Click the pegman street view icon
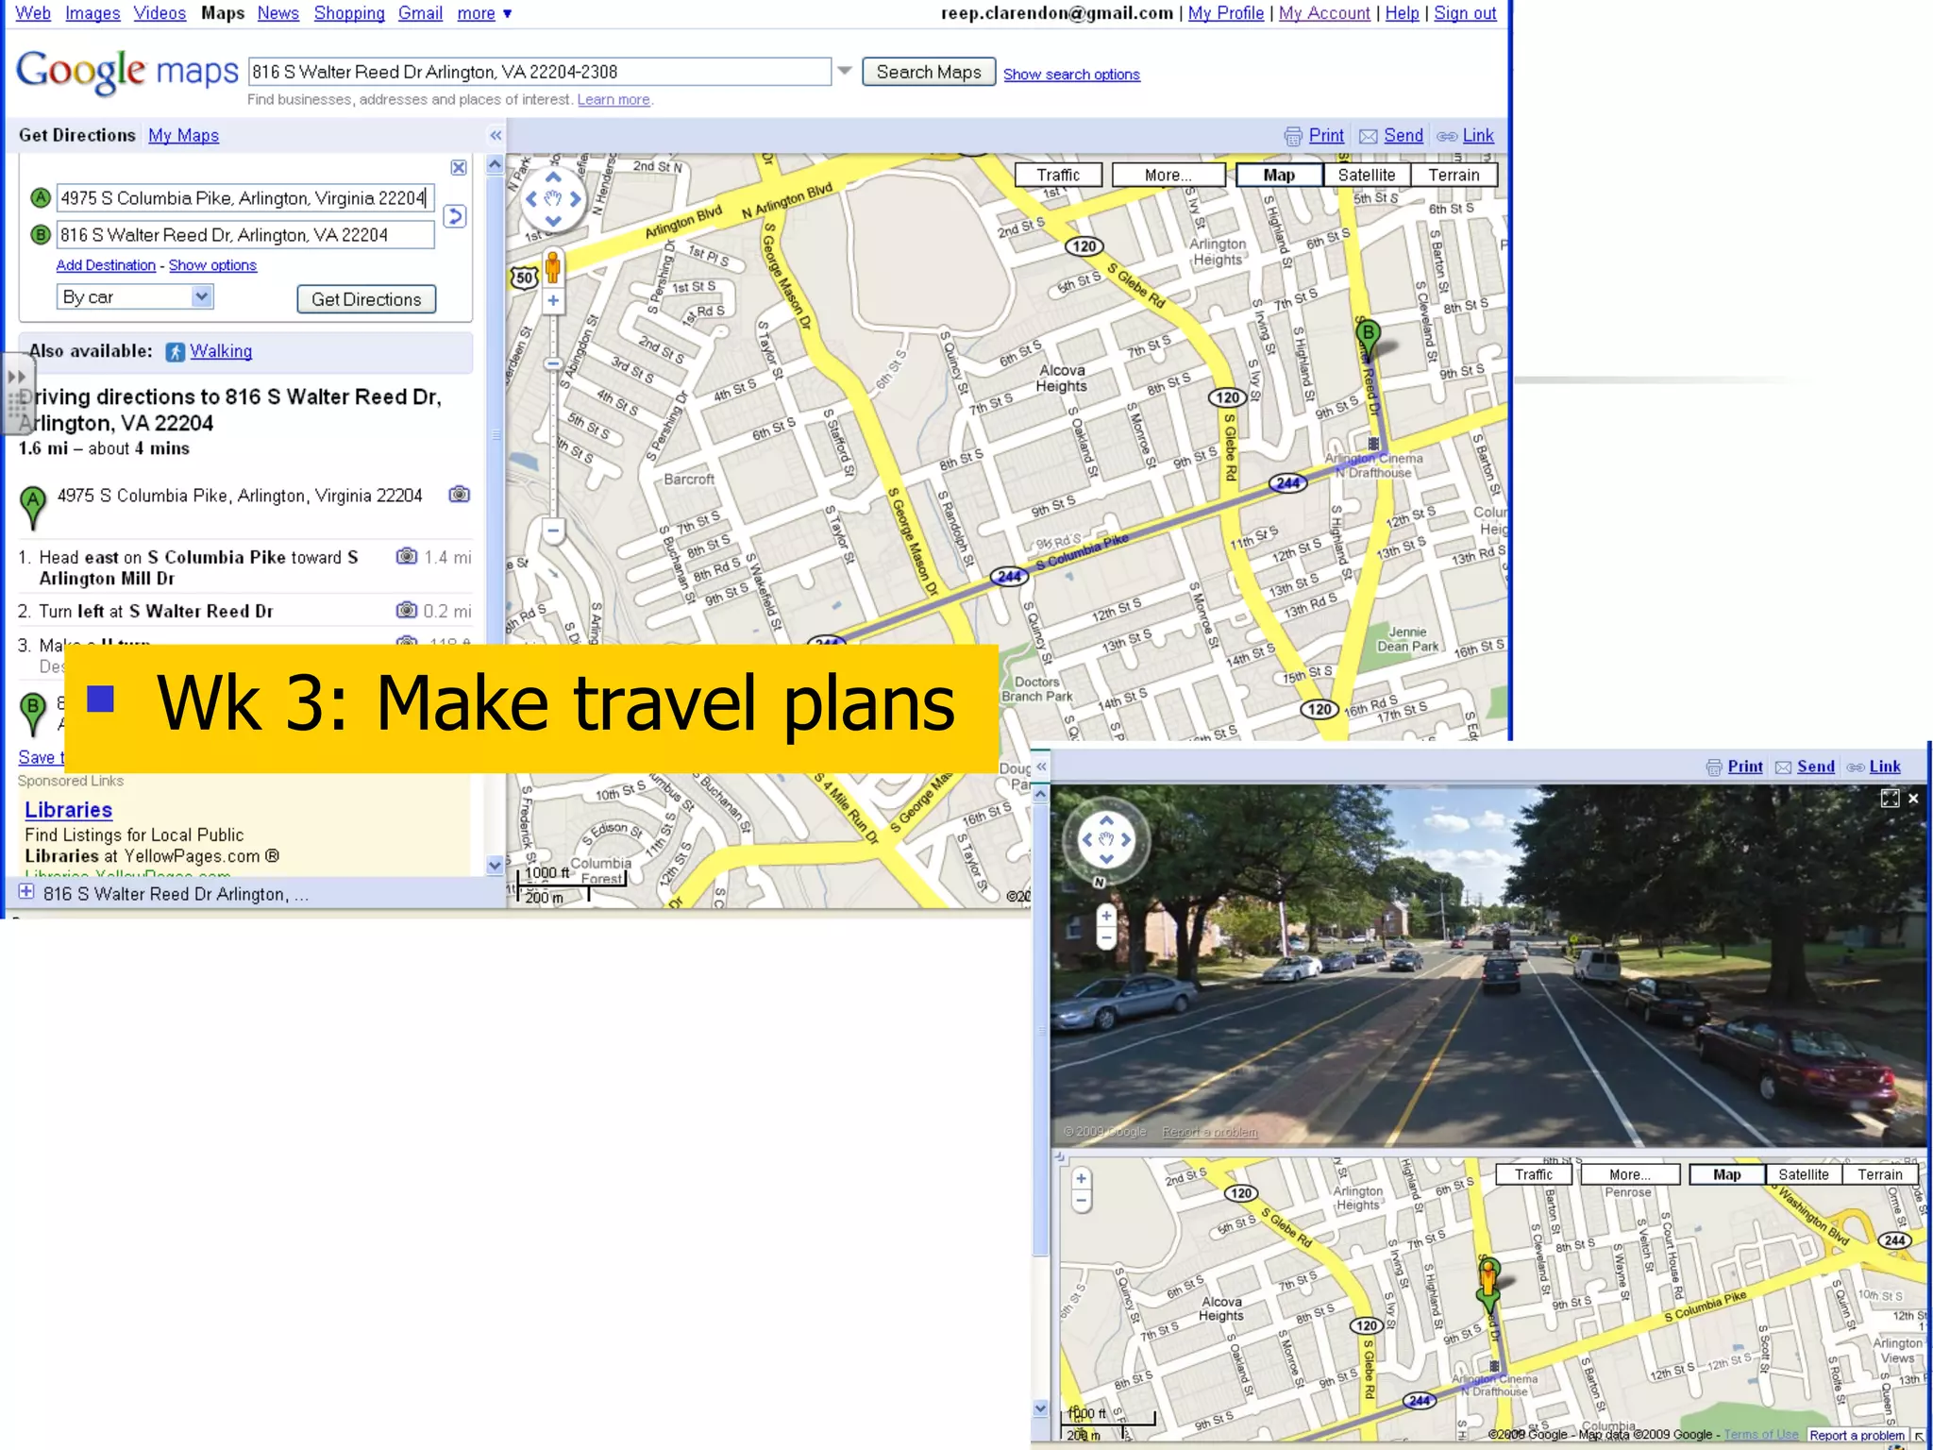Screen dimensions: 1933x1450 pos(553,267)
